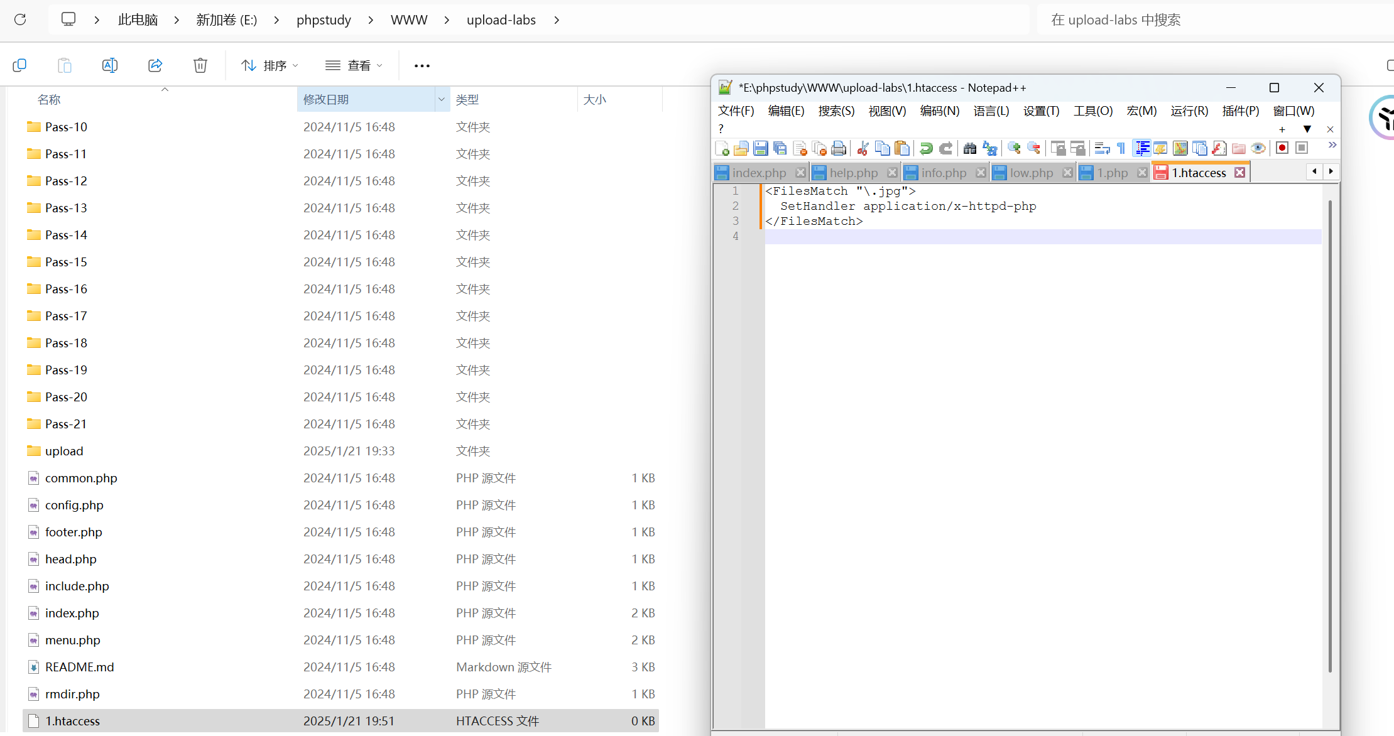Switch to the info.php tab
The width and height of the screenshot is (1394, 736).
pos(944,173)
